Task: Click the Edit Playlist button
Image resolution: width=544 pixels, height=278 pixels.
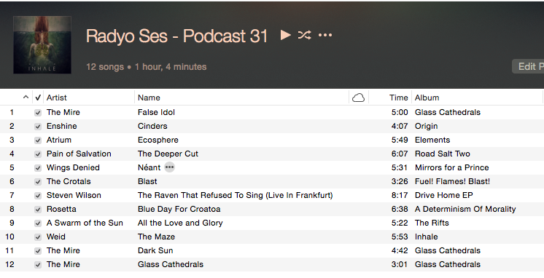Action: click(x=528, y=66)
